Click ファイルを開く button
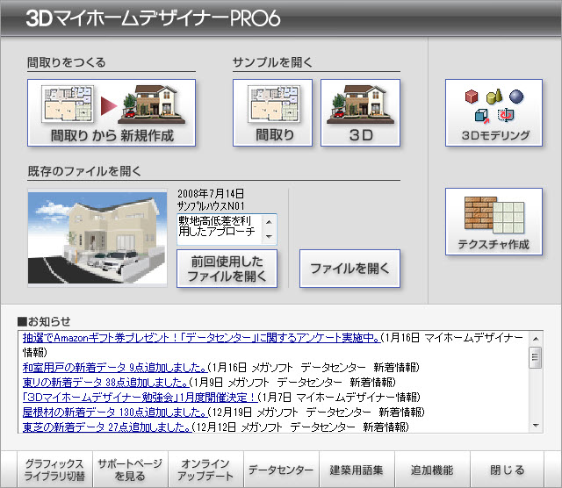The image size is (562, 488). (349, 269)
